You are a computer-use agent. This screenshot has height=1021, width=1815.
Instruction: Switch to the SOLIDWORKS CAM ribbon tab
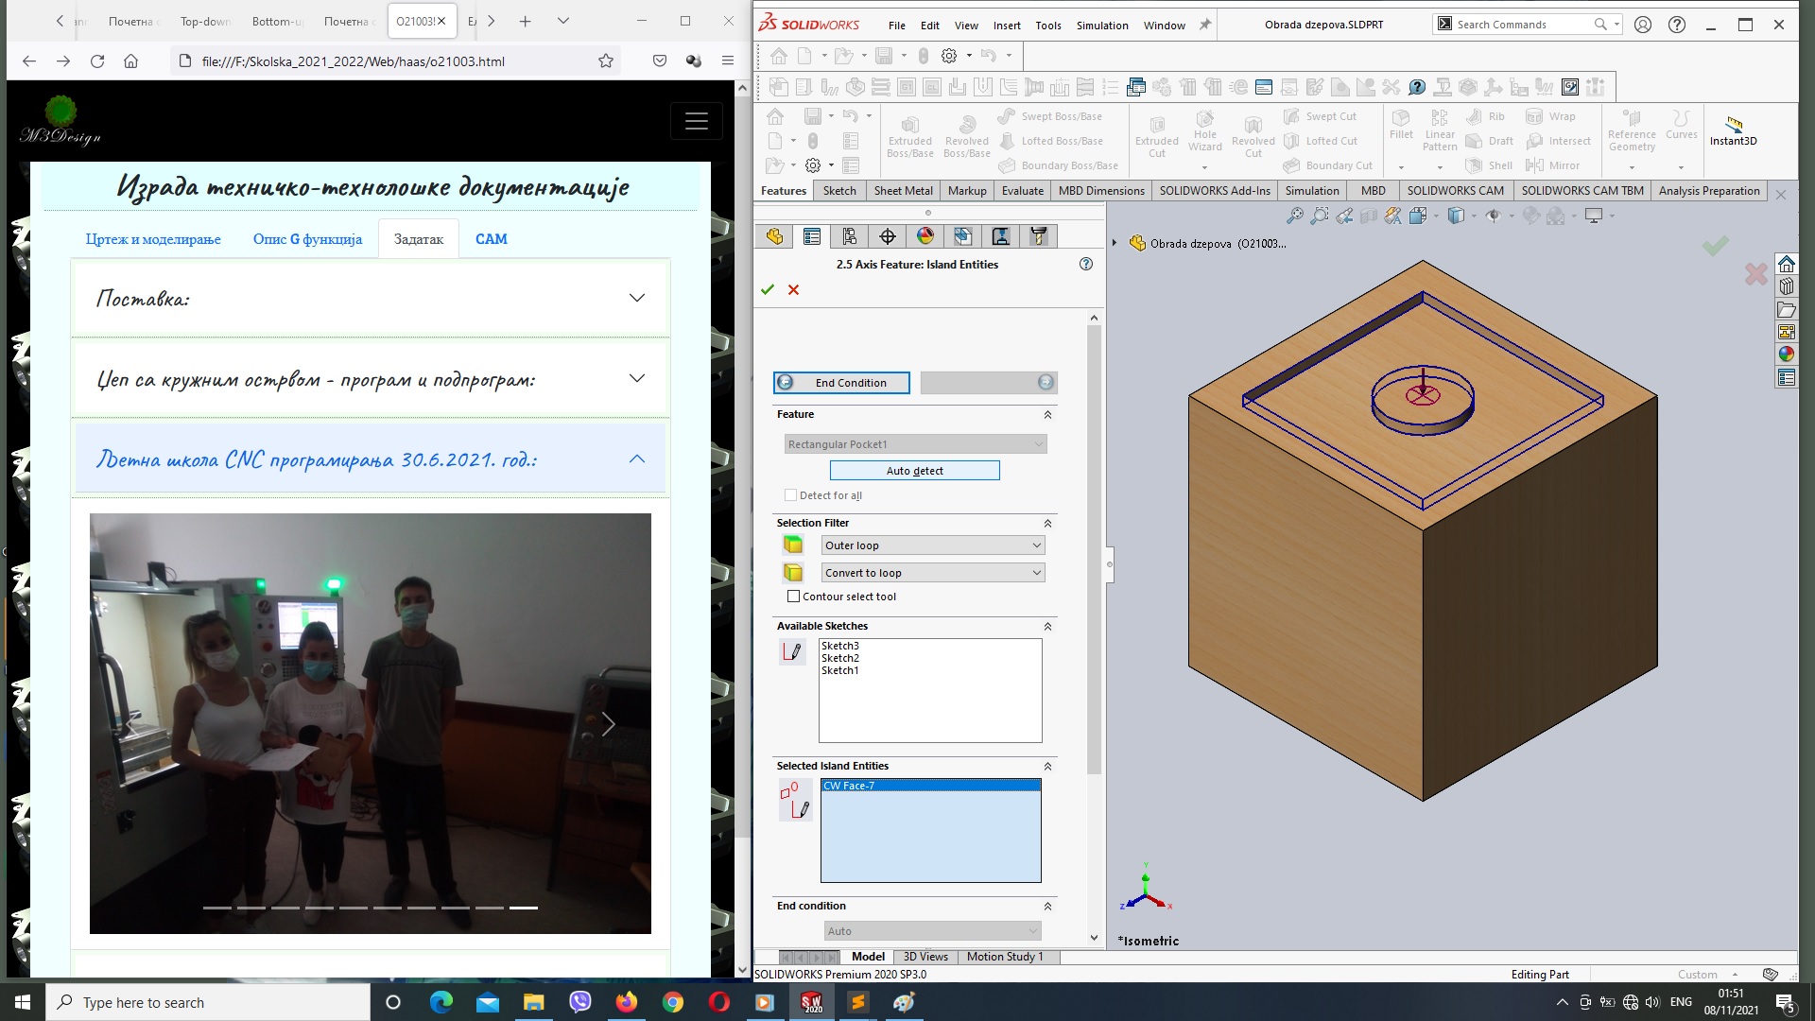point(1455,191)
